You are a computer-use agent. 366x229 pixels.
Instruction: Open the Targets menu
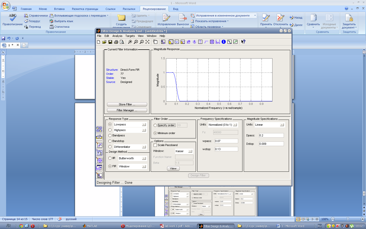tap(130, 36)
